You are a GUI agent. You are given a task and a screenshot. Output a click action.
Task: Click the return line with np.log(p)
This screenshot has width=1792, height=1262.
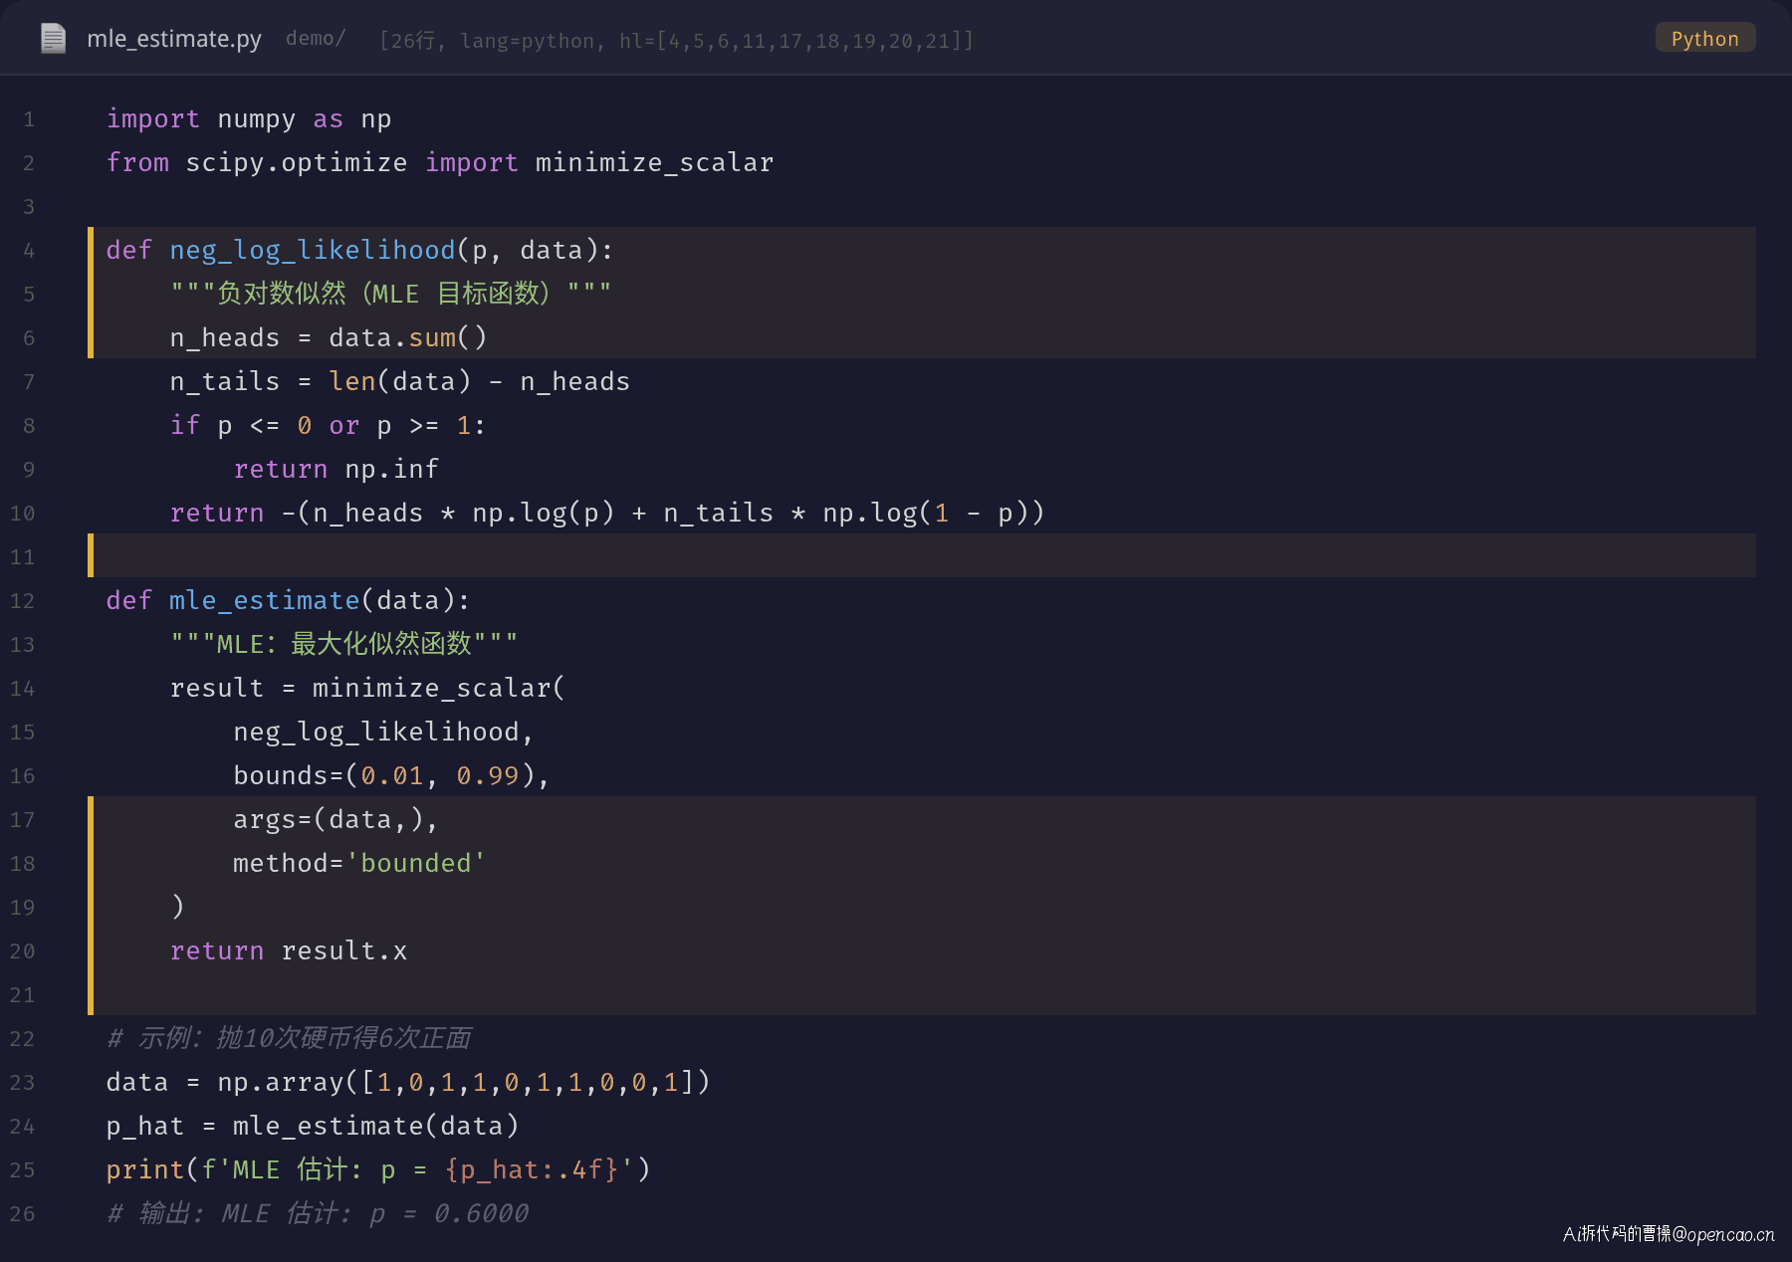tap(607, 514)
